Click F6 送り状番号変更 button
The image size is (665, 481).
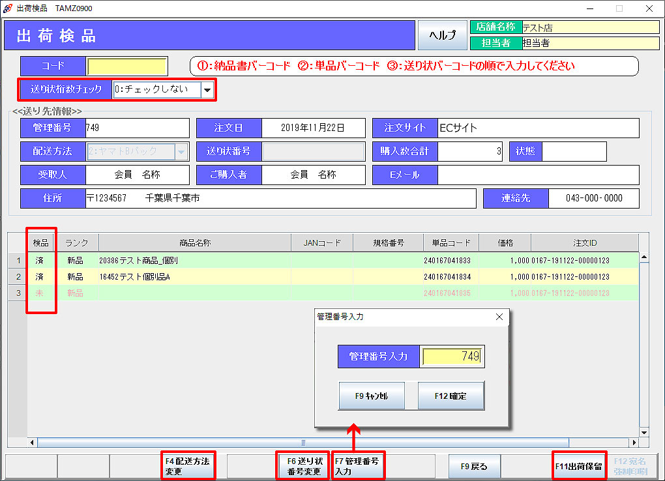point(304,466)
